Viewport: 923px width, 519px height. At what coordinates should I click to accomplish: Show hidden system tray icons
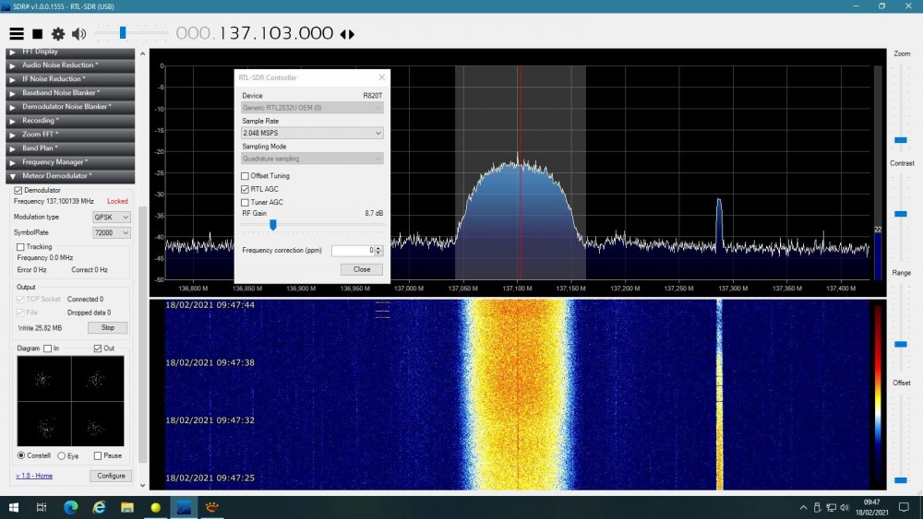pyautogui.click(x=804, y=507)
